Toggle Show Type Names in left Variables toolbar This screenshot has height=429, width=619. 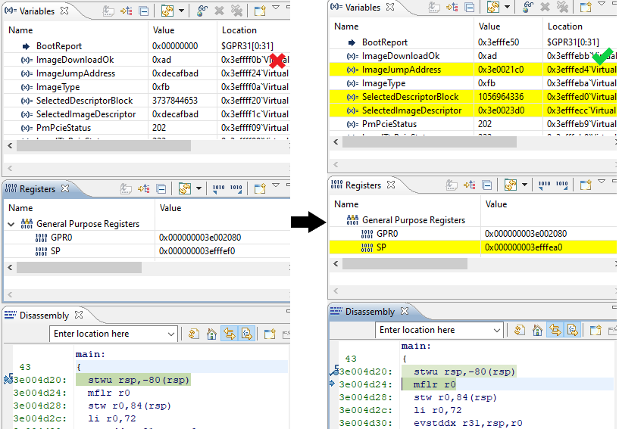pos(108,11)
